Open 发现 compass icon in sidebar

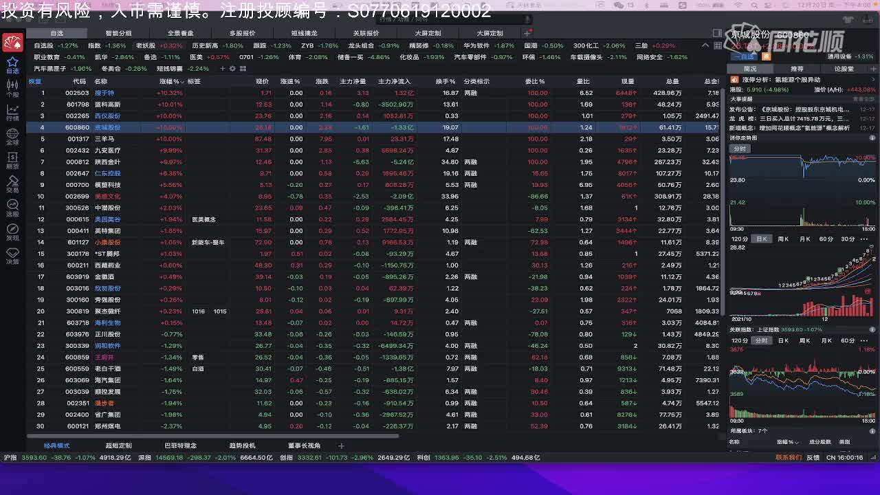(12, 231)
